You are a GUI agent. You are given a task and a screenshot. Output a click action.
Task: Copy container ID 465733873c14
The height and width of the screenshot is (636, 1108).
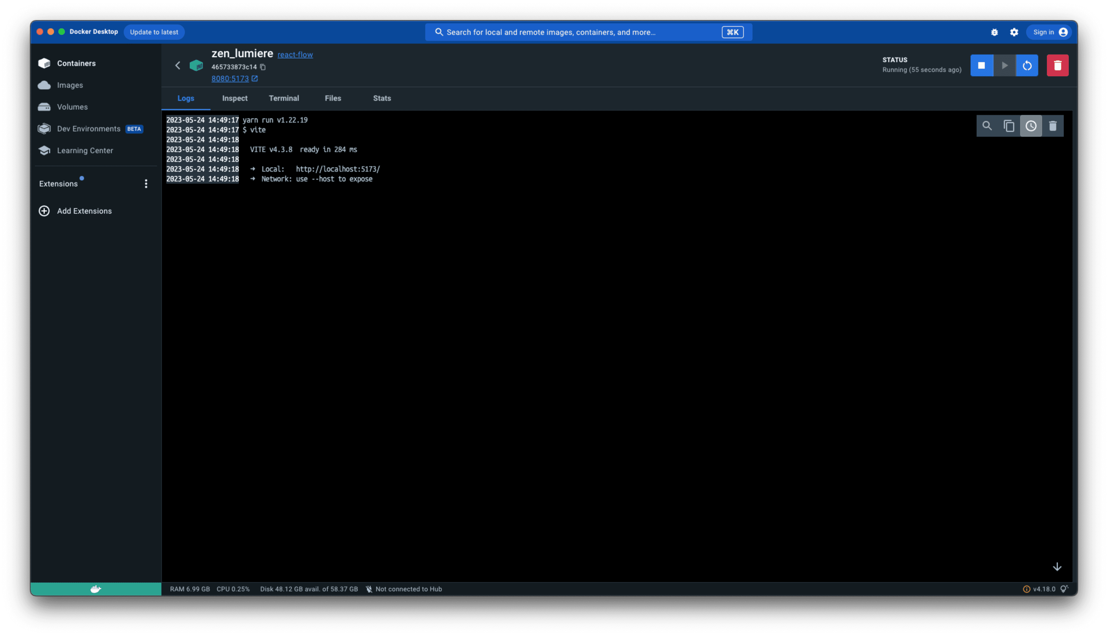(x=263, y=67)
